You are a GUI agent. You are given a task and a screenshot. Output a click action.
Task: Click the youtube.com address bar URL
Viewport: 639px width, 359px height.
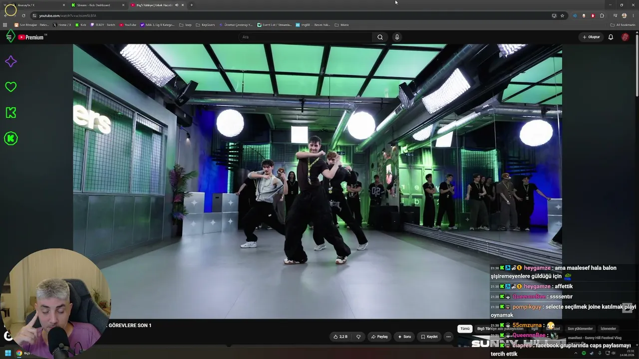68,15
